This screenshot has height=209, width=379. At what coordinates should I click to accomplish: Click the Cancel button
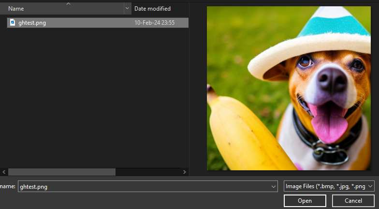[353, 201]
